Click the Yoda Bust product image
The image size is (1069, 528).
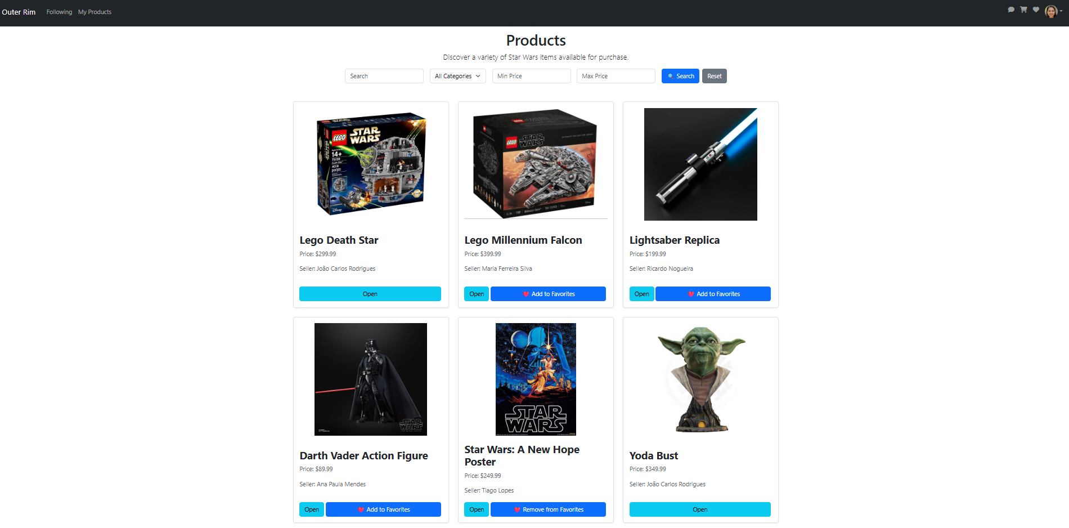(x=700, y=379)
